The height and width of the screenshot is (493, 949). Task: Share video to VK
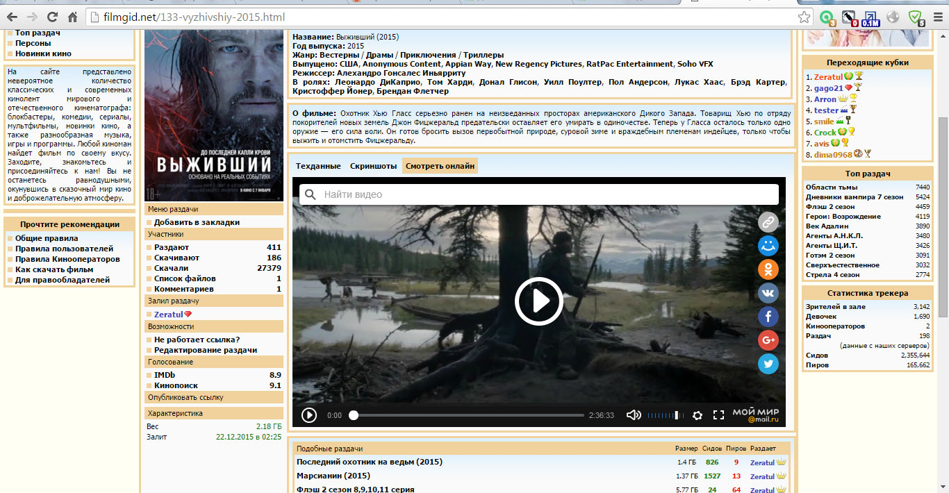coord(768,293)
